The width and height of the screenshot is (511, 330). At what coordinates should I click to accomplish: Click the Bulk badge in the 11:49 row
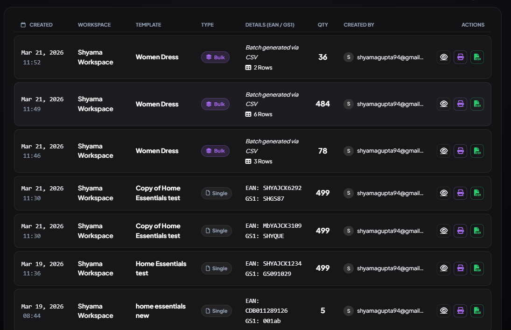[x=216, y=104]
